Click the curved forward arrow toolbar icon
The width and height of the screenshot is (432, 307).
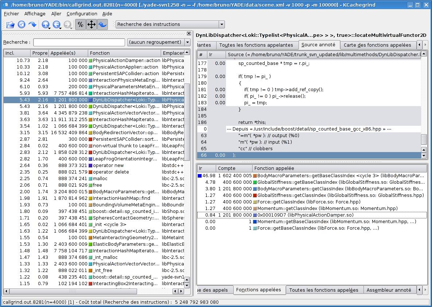pos(32,24)
